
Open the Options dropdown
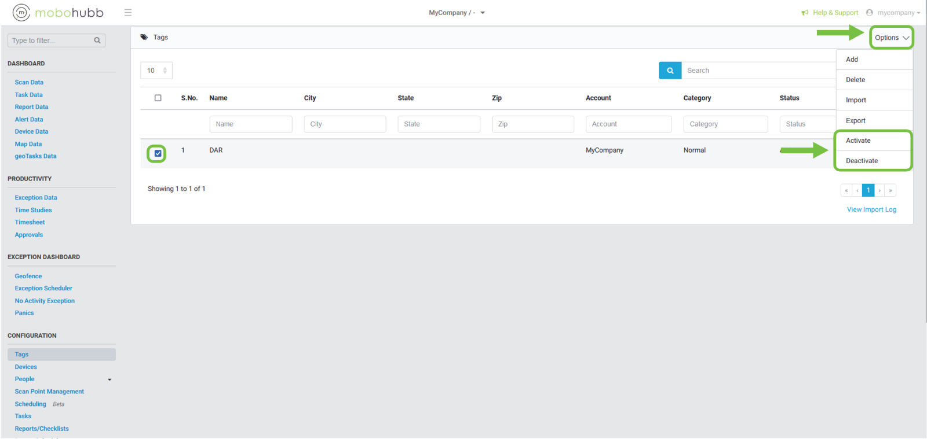(x=891, y=38)
